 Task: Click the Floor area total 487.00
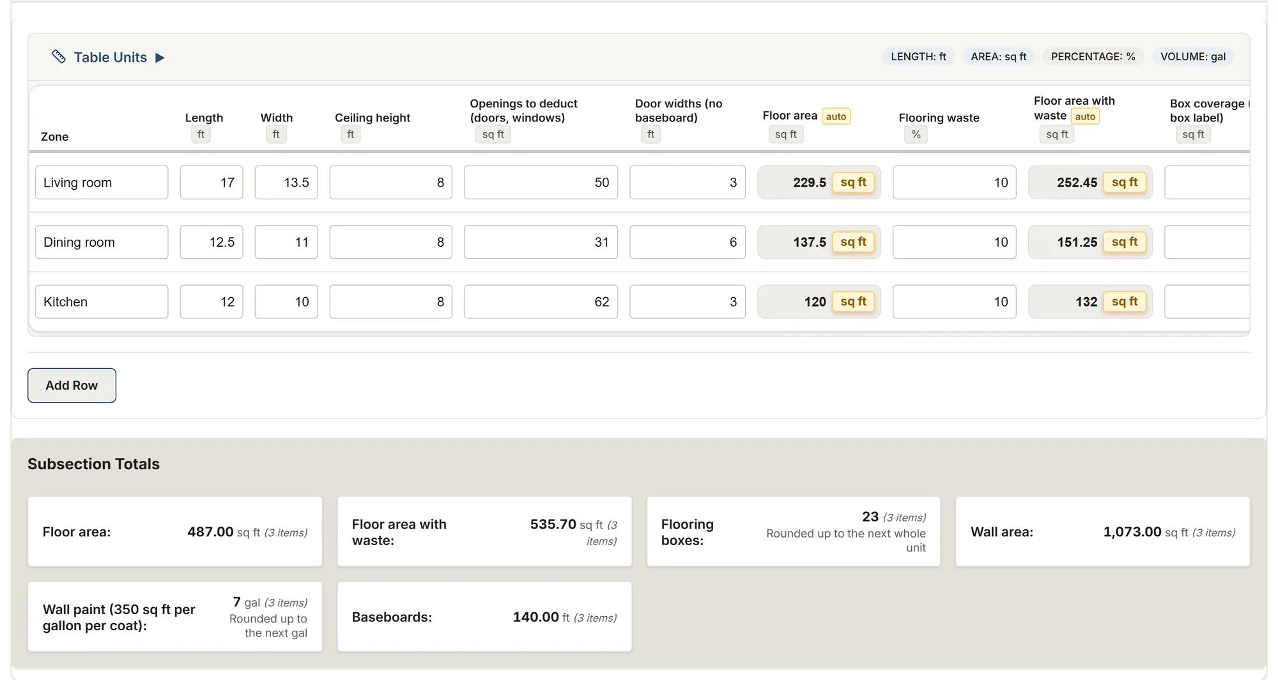click(210, 532)
